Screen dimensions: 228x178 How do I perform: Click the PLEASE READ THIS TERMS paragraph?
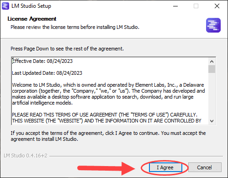[107, 118]
